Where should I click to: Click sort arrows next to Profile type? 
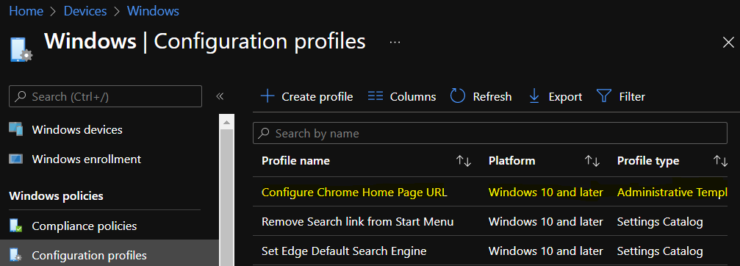(x=720, y=161)
